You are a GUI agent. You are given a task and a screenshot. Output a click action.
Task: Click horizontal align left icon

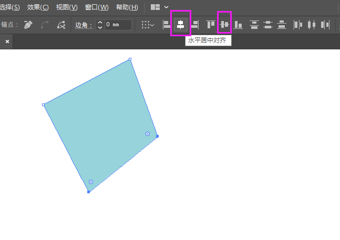167,25
